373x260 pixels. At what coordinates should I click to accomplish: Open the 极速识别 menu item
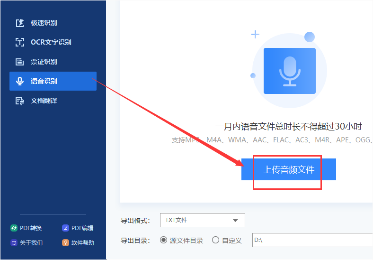tap(53, 23)
